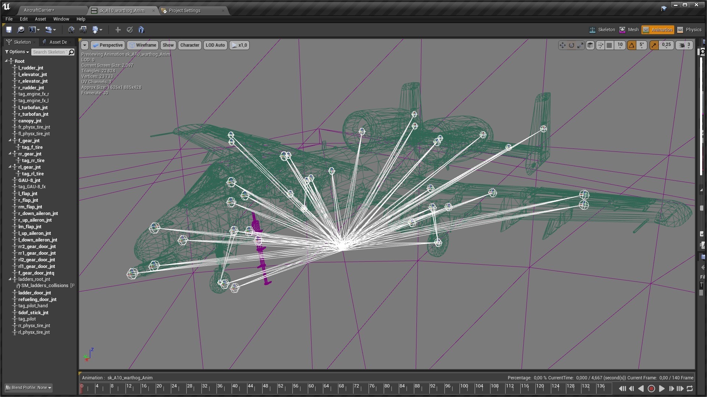Open the viewport options arrow dropdown
The height and width of the screenshot is (397, 707).
[85, 45]
